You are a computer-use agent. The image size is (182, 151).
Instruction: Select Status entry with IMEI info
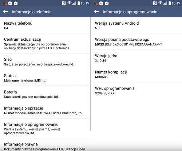pyautogui.click(x=45, y=78)
